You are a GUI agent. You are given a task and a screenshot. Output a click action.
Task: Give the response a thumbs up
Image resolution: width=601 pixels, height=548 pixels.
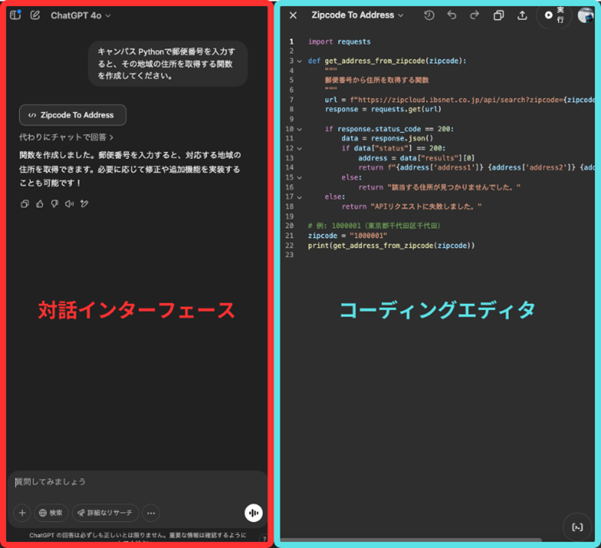coord(40,204)
